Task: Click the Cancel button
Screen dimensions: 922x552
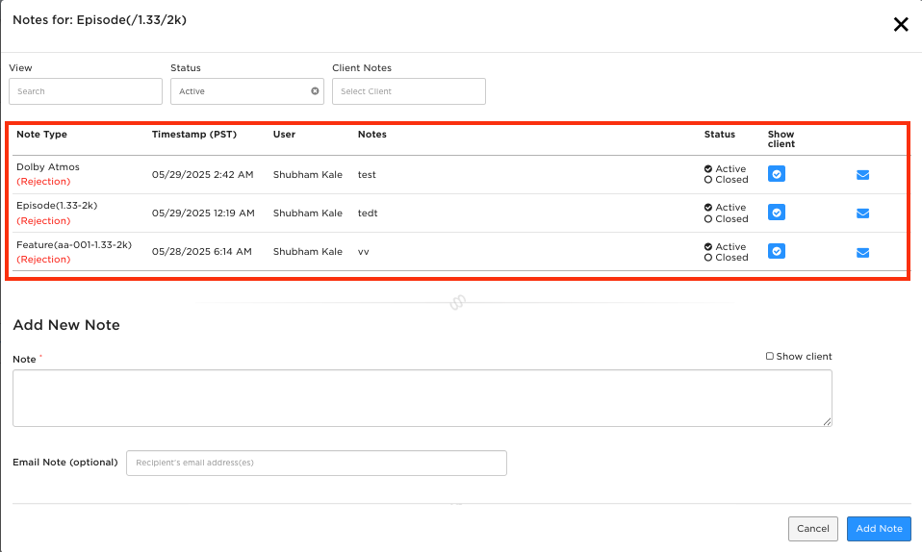Action: [812, 529]
